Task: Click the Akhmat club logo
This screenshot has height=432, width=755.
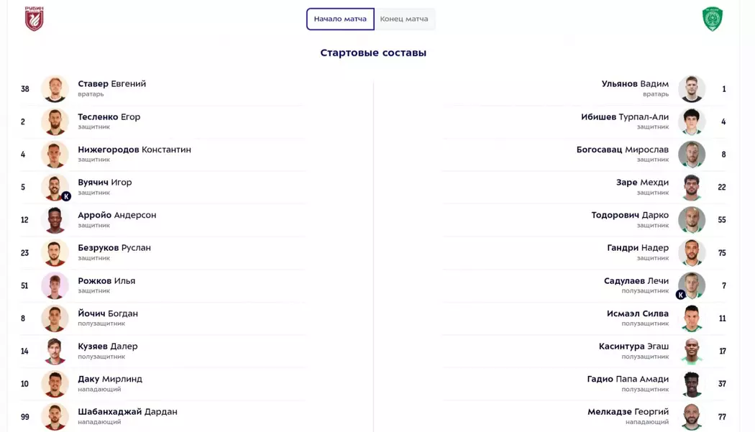Action: point(712,19)
